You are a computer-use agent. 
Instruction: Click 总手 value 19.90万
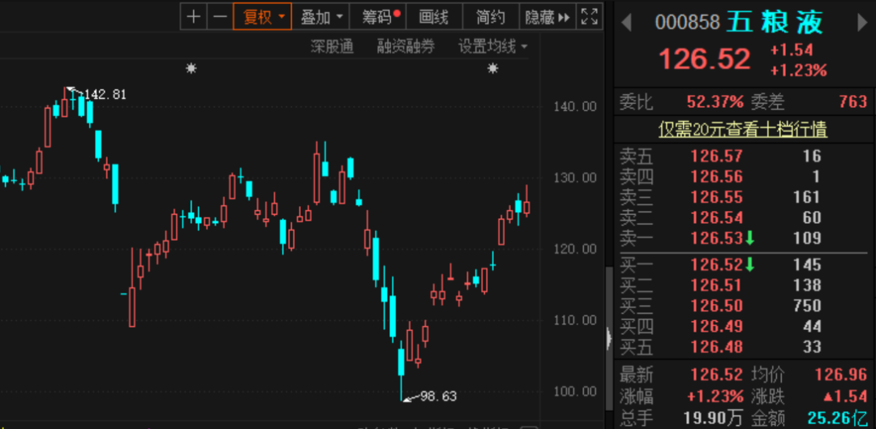(714, 418)
